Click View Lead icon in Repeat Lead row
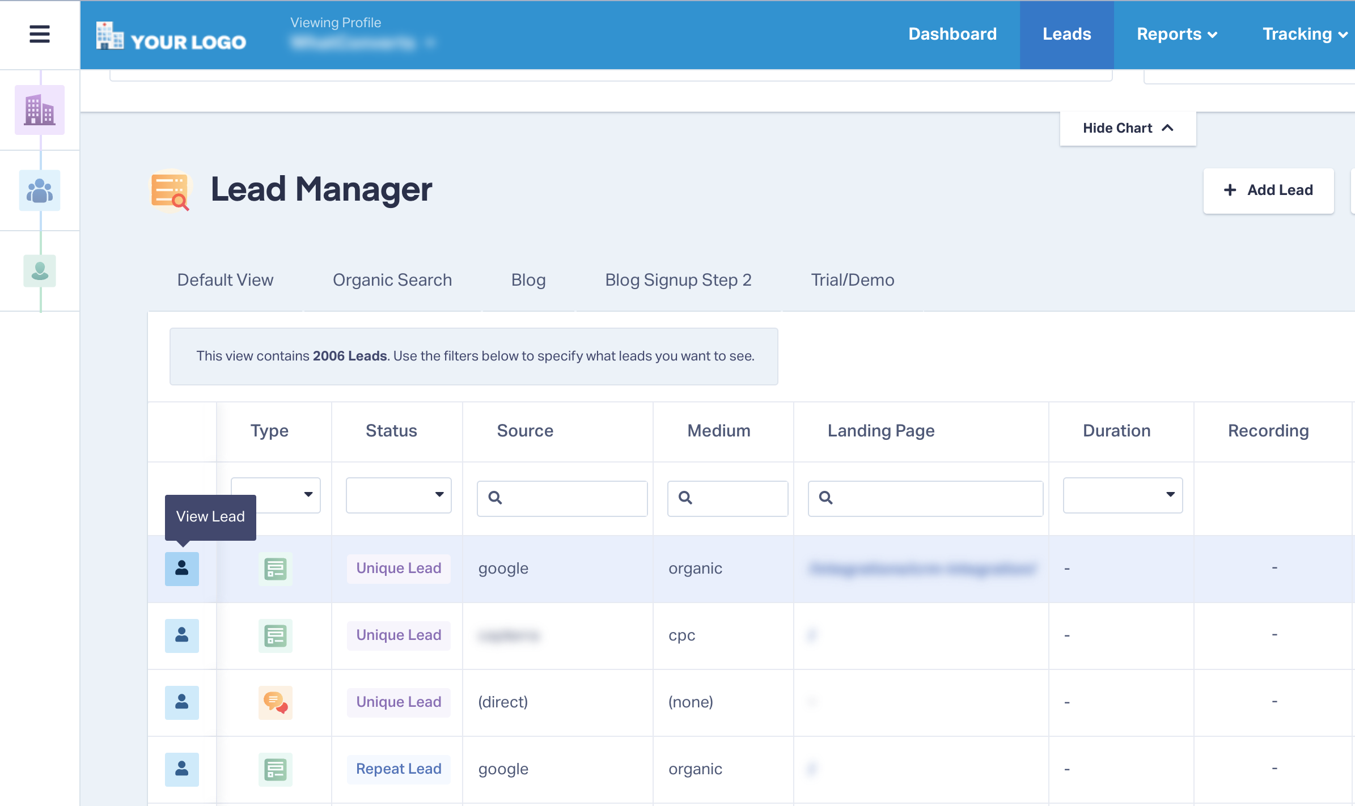This screenshot has width=1355, height=806. [x=181, y=769]
